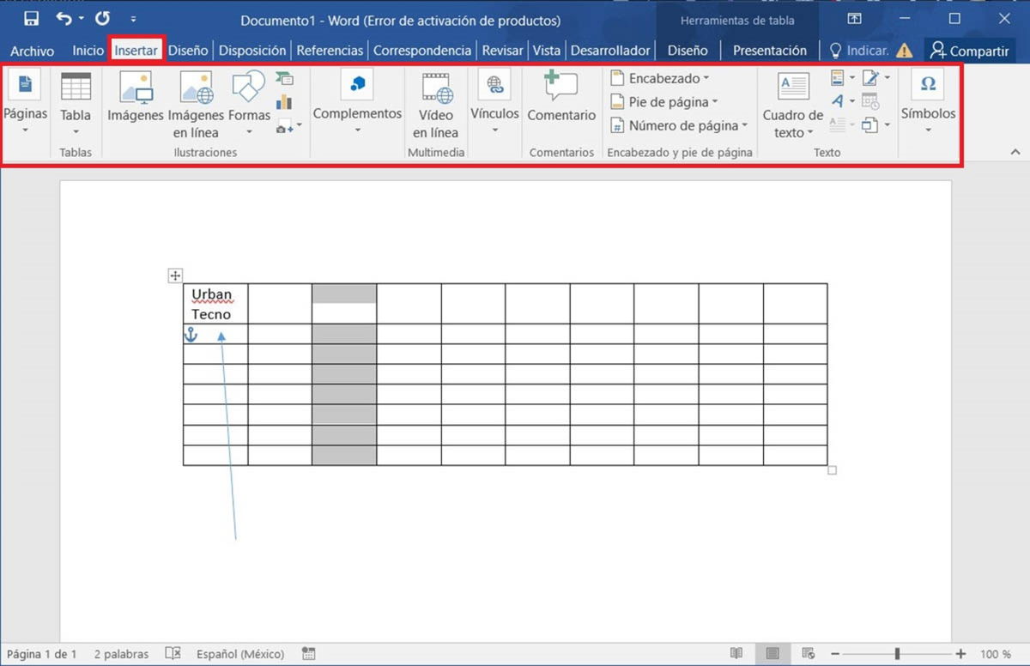
Task: Add a signature line
Action: [869, 77]
